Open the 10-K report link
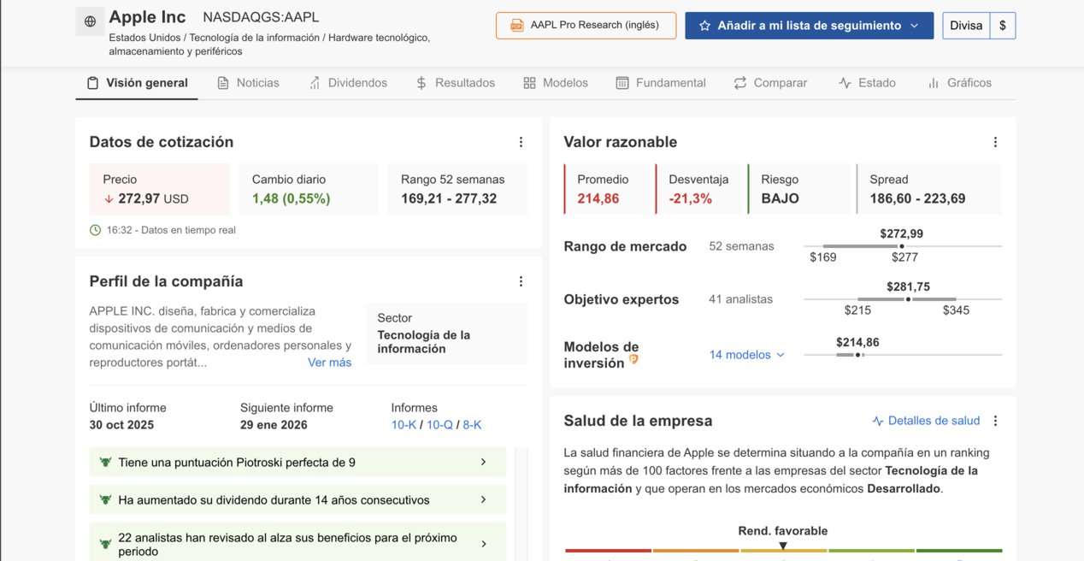 pos(404,425)
